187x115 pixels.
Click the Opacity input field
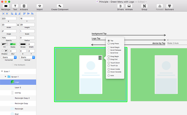(9, 37)
